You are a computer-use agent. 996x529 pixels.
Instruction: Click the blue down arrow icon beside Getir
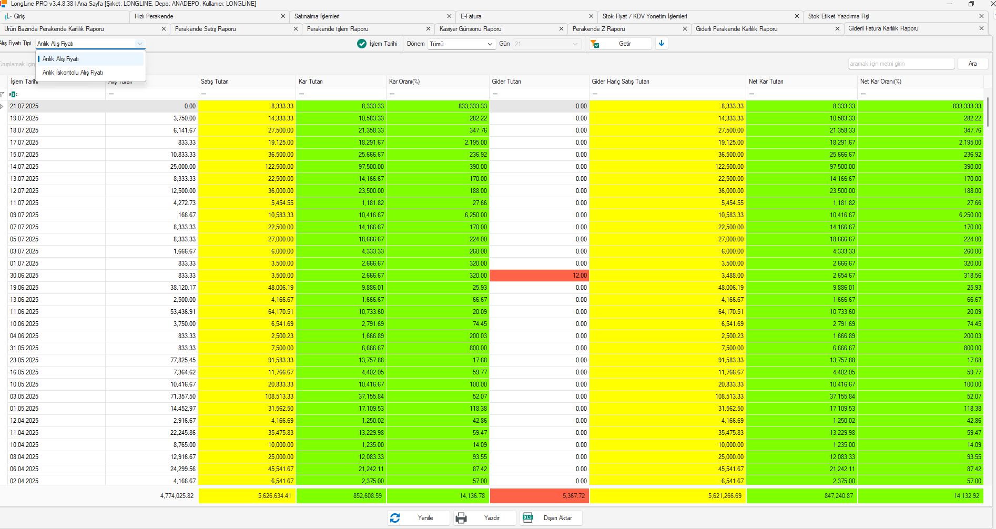tap(662, 44)
